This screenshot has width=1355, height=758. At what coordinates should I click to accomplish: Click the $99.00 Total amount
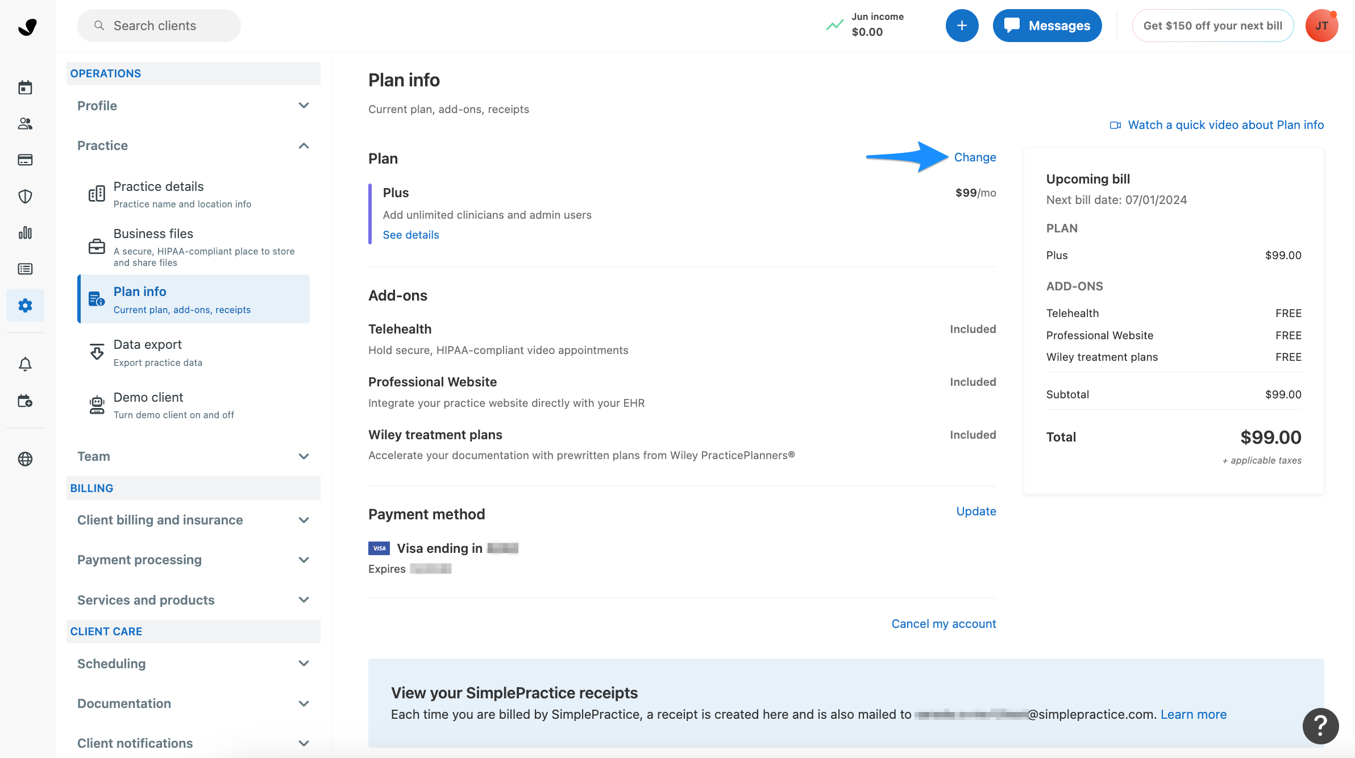(1270, 437)
